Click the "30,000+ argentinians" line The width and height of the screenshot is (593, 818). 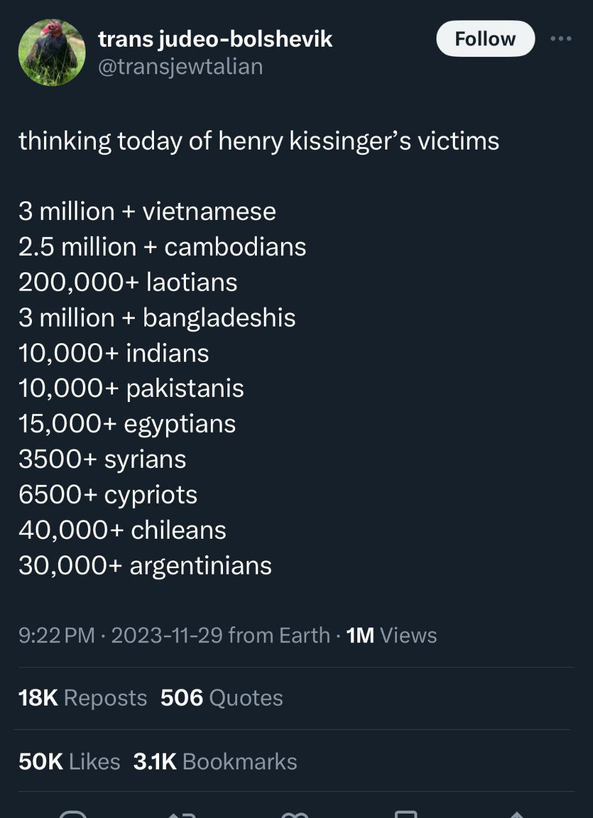145,566
